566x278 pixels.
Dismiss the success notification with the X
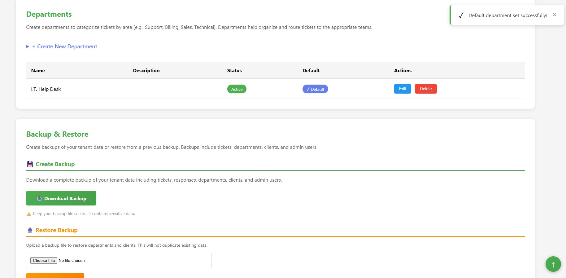[x=554, y=15]
